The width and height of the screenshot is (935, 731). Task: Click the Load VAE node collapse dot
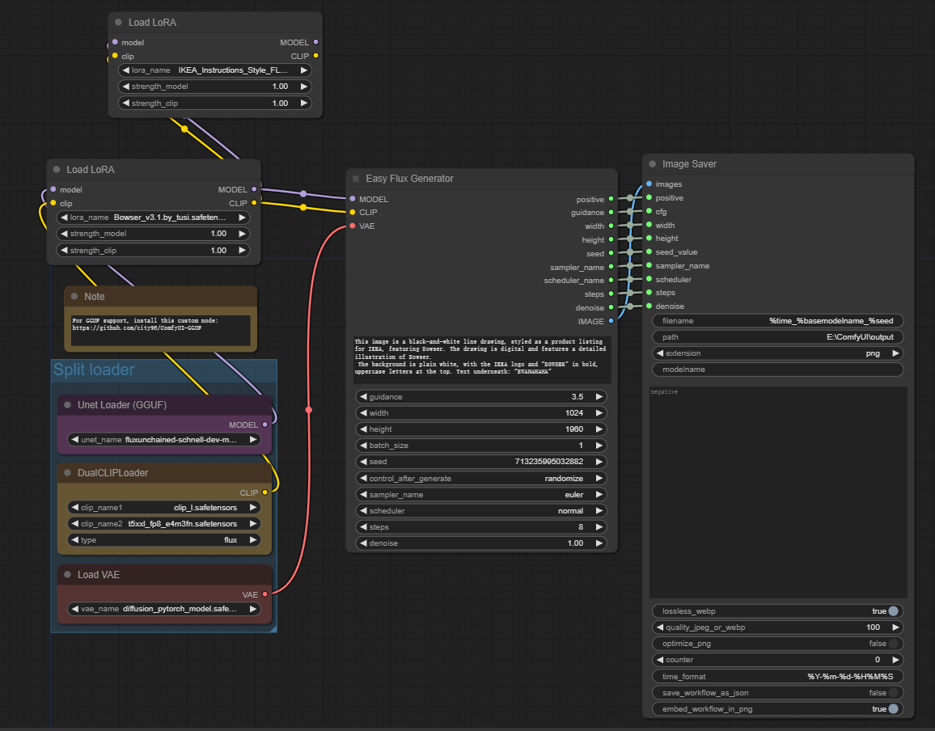(68, 575)
